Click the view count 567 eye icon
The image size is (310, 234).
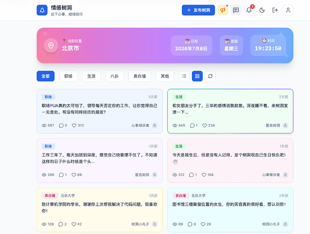tap(44, 125)
